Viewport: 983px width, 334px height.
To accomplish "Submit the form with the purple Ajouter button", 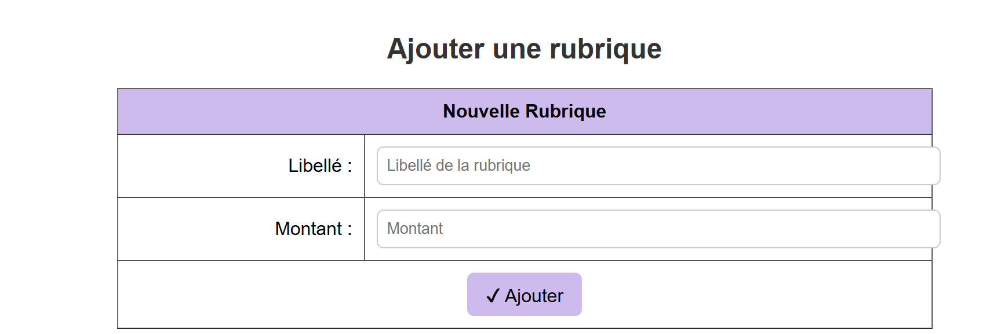I will point(524,295).
